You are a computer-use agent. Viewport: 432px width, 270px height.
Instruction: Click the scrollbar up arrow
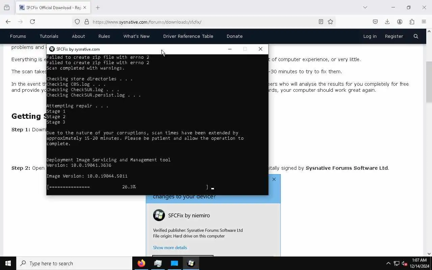point(429,31)
